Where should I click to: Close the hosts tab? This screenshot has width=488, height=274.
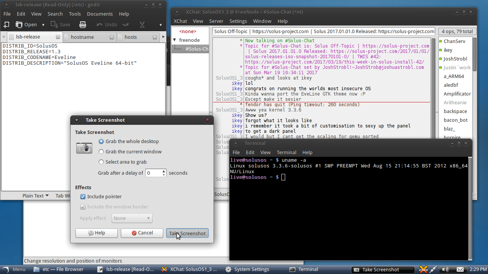tap(155, 37)
